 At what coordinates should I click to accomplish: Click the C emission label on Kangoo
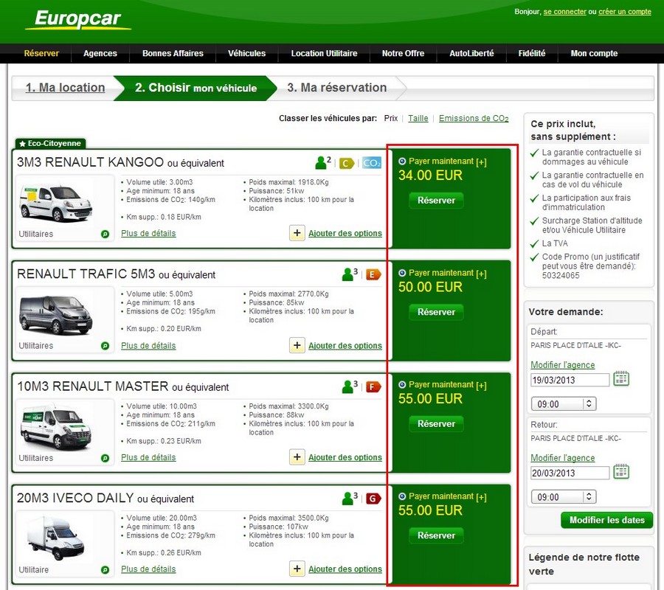pos(347,163)
